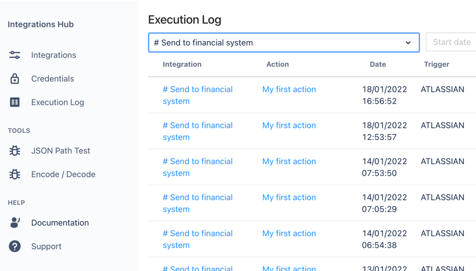Open the Start date field
476x271 pixels.
[x=451, y=43]
